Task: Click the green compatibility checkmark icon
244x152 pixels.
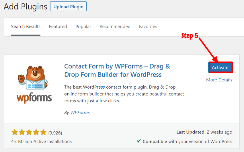Action: click(139, 141)
